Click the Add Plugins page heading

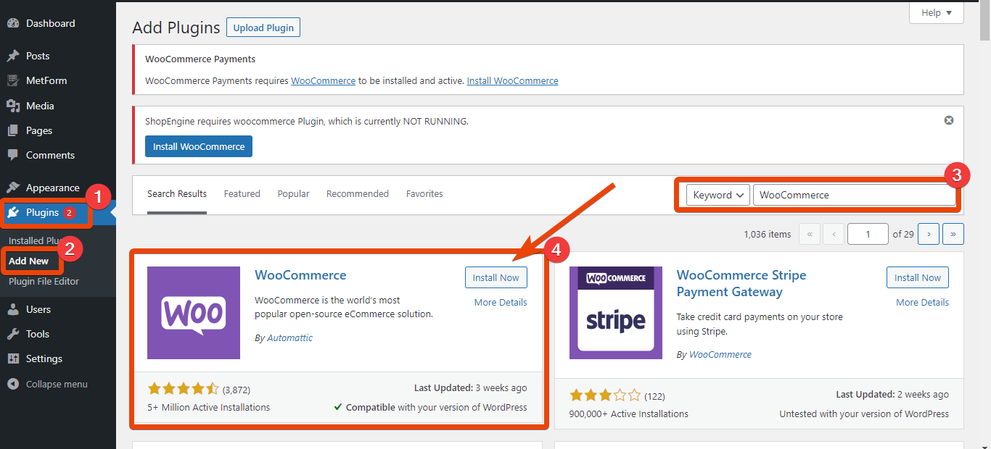176,28
